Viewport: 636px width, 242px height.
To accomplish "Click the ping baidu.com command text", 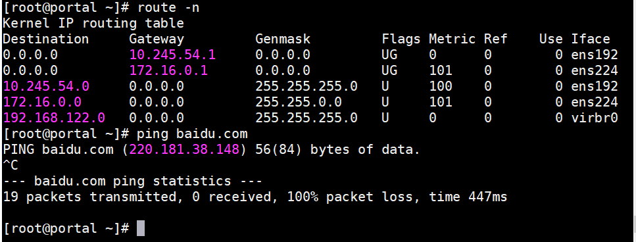I will (192, 133).
